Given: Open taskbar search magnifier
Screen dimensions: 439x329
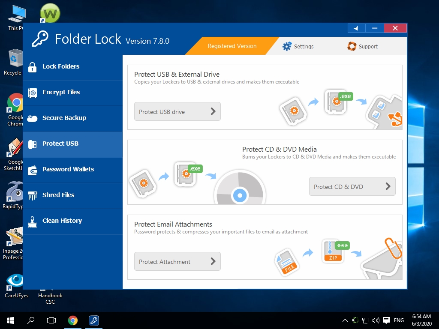Looking at the screenshot, I should click(31, 320).
